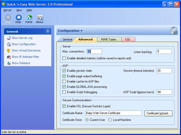Open the About toolbar icon
181x135 pixels.
tap(40, 17)
